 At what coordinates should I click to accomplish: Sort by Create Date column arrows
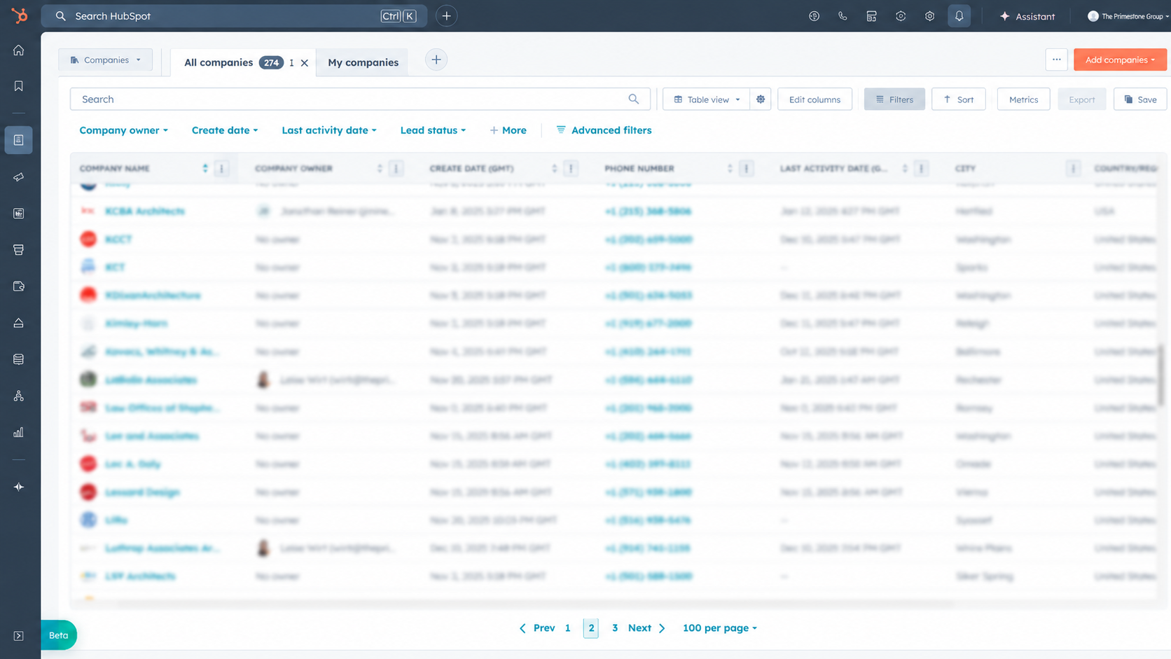pyautogui.click(x=554, y=168)
